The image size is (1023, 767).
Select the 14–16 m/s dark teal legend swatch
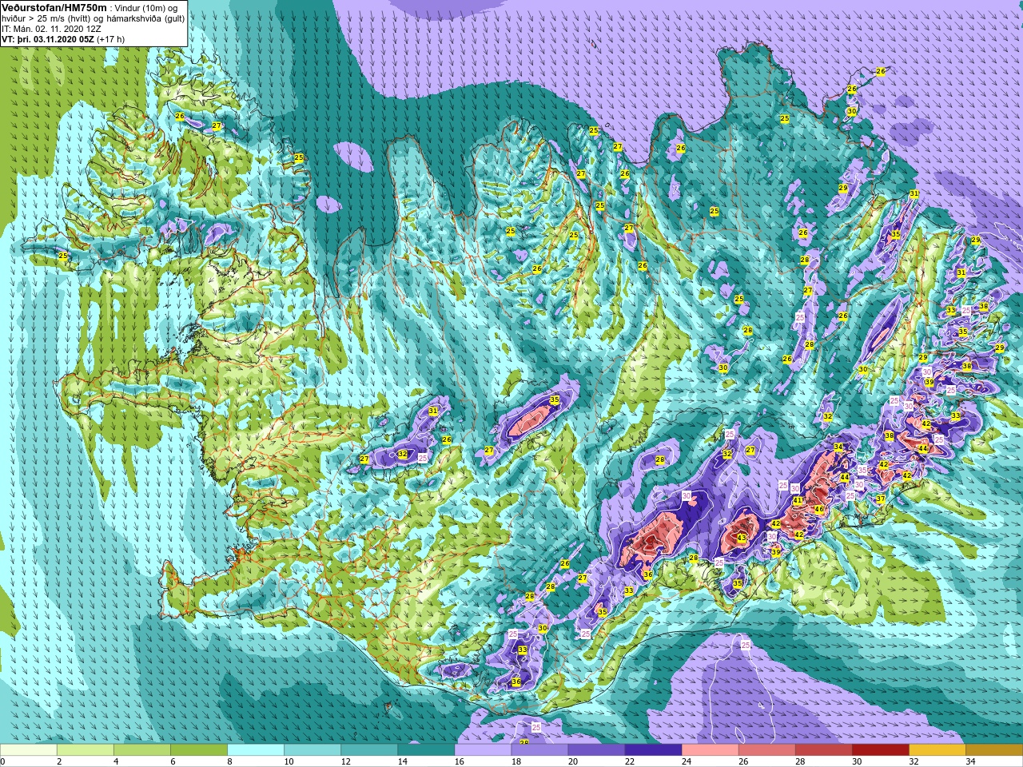pos(426,750)
